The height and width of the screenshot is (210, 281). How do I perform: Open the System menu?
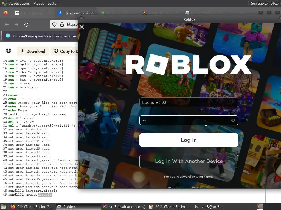tap(54, 3)
